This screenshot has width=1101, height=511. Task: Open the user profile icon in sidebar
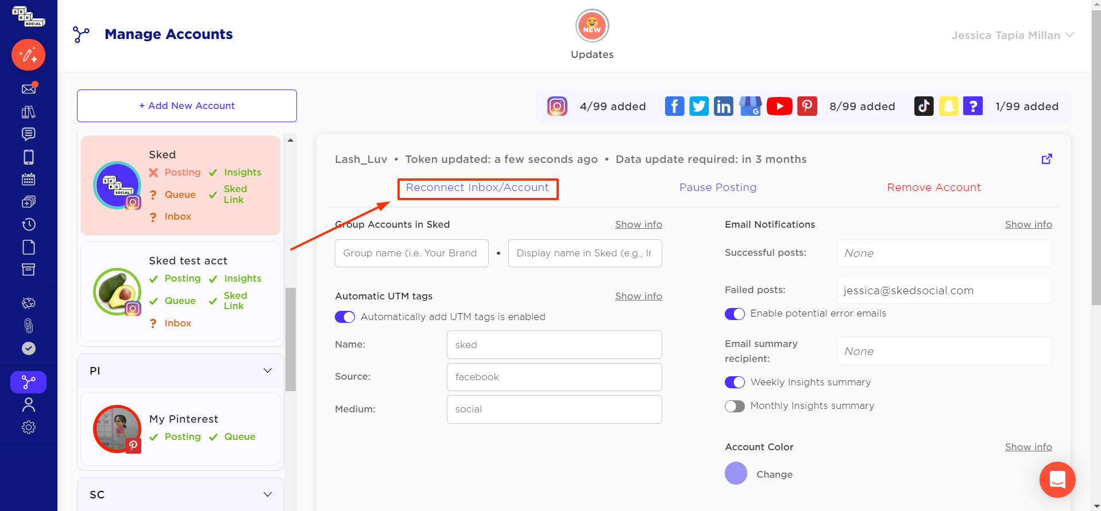(x=29, y=405)
